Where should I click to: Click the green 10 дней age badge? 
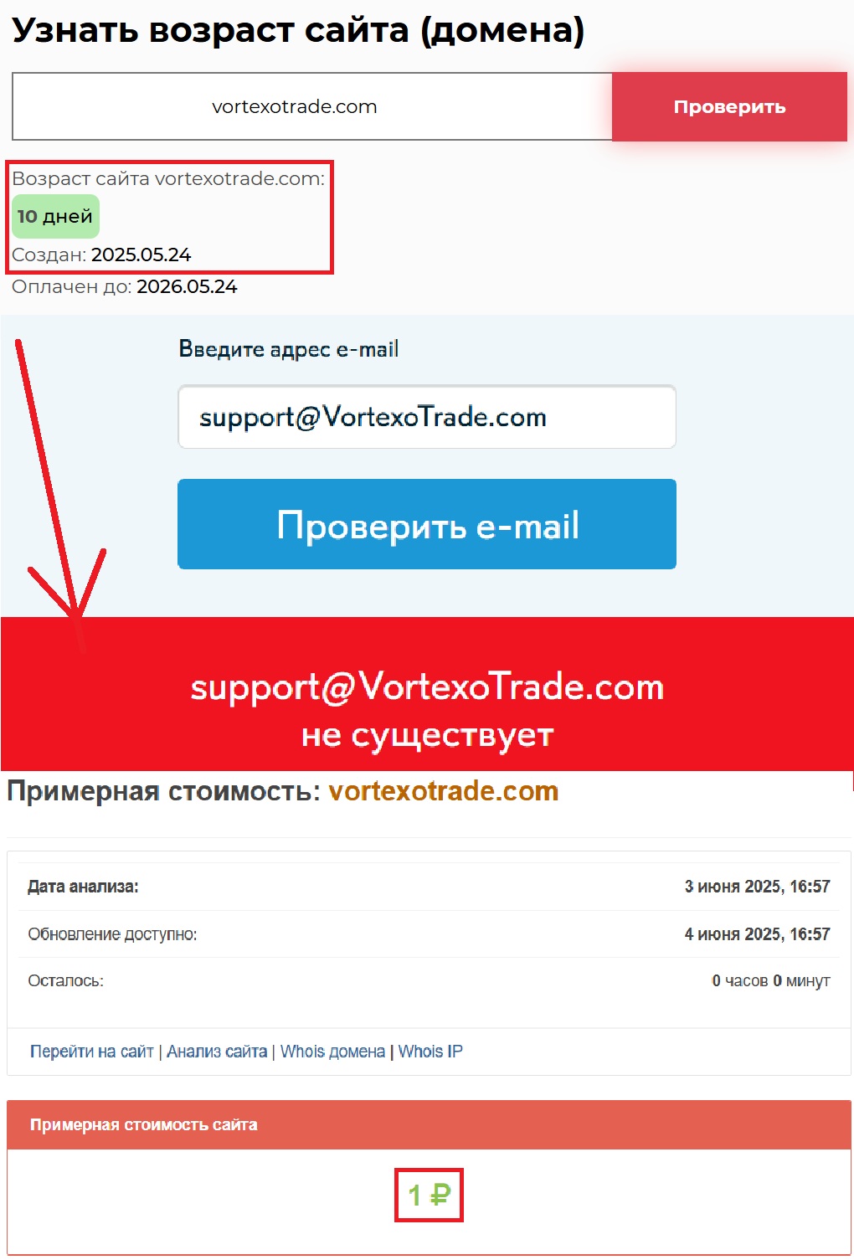point(55,216)
